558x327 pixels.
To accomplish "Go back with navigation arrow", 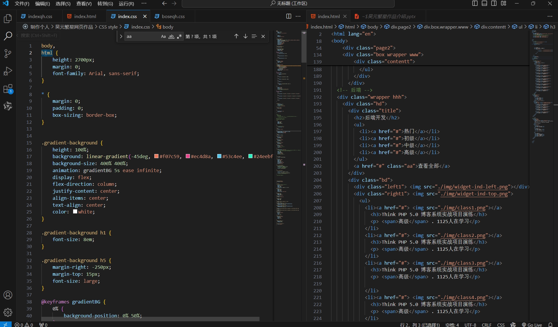I will (x=165, y=3).
